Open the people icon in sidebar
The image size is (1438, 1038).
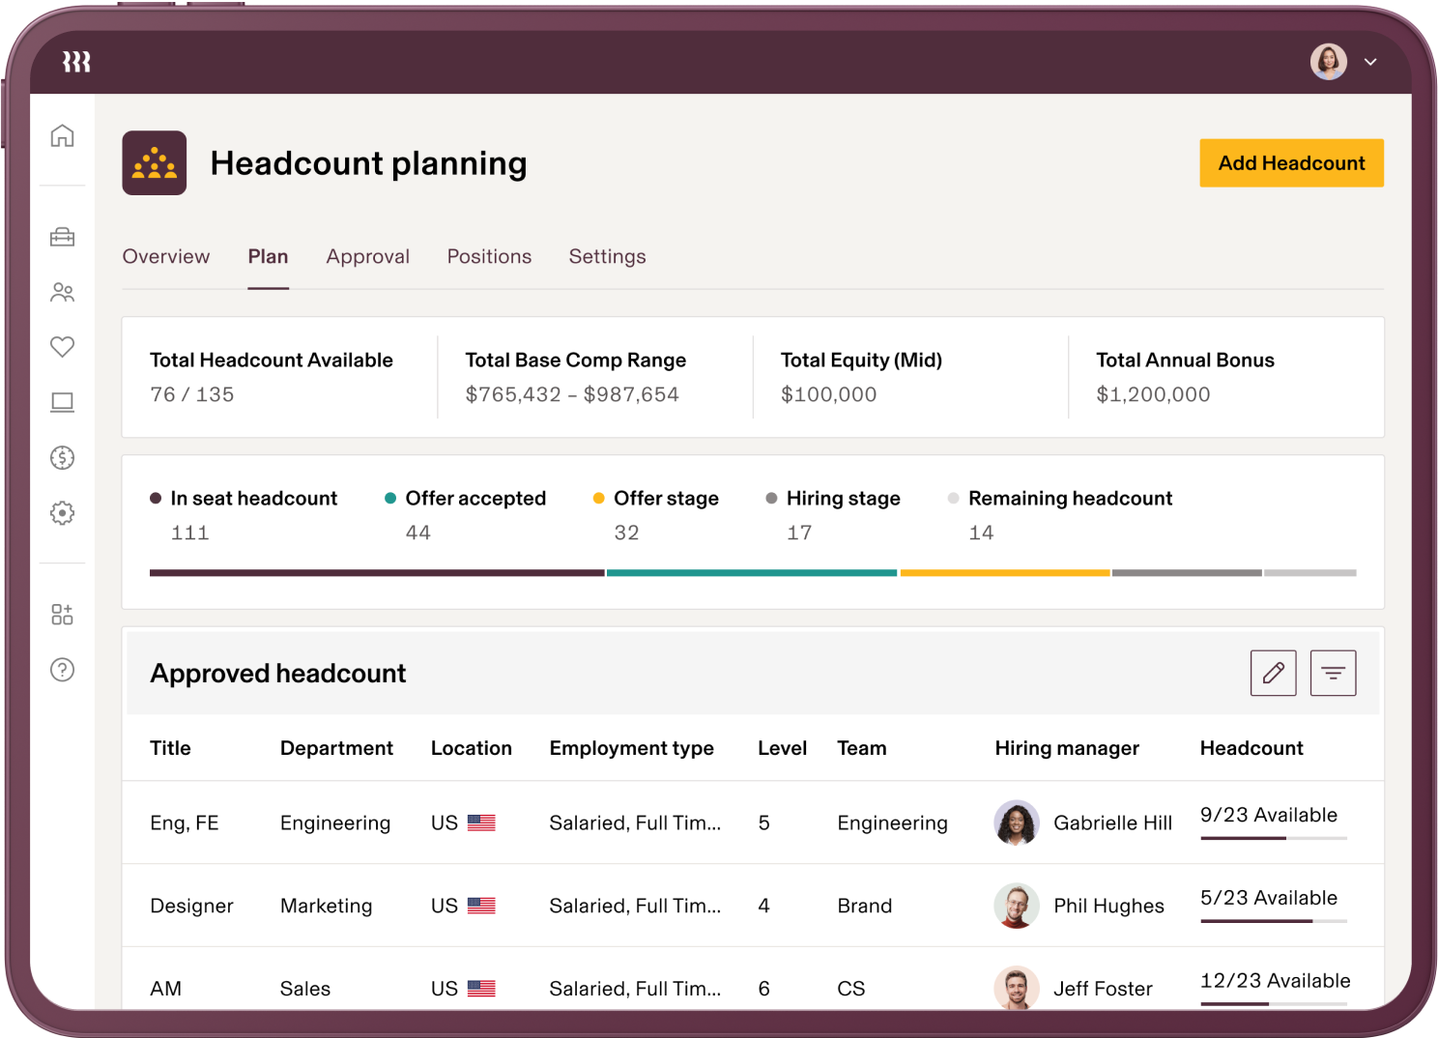[62, 292]
